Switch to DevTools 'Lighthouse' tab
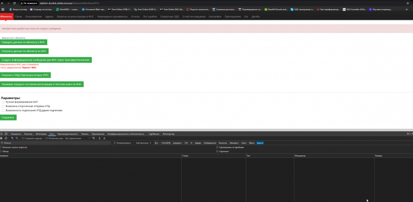Viewport: 413px width, 202px height. (154, 134)
